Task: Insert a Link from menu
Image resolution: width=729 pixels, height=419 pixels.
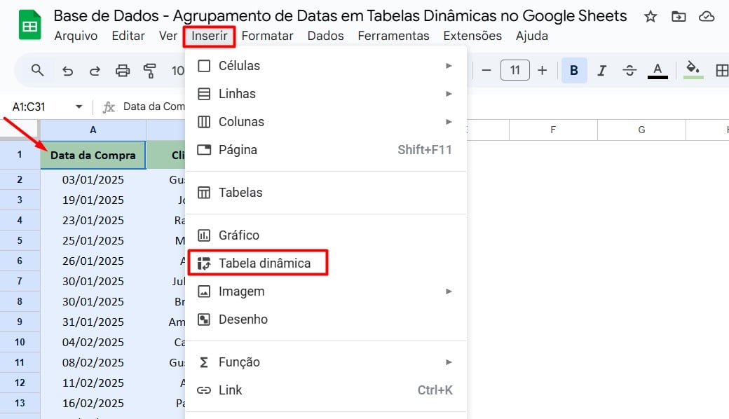Action: click(325, 390)
